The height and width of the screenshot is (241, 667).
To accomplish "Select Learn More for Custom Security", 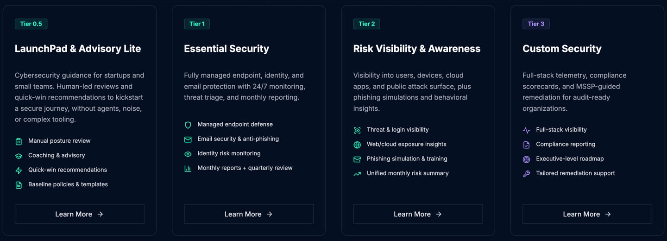I will [x=587, y=214].
